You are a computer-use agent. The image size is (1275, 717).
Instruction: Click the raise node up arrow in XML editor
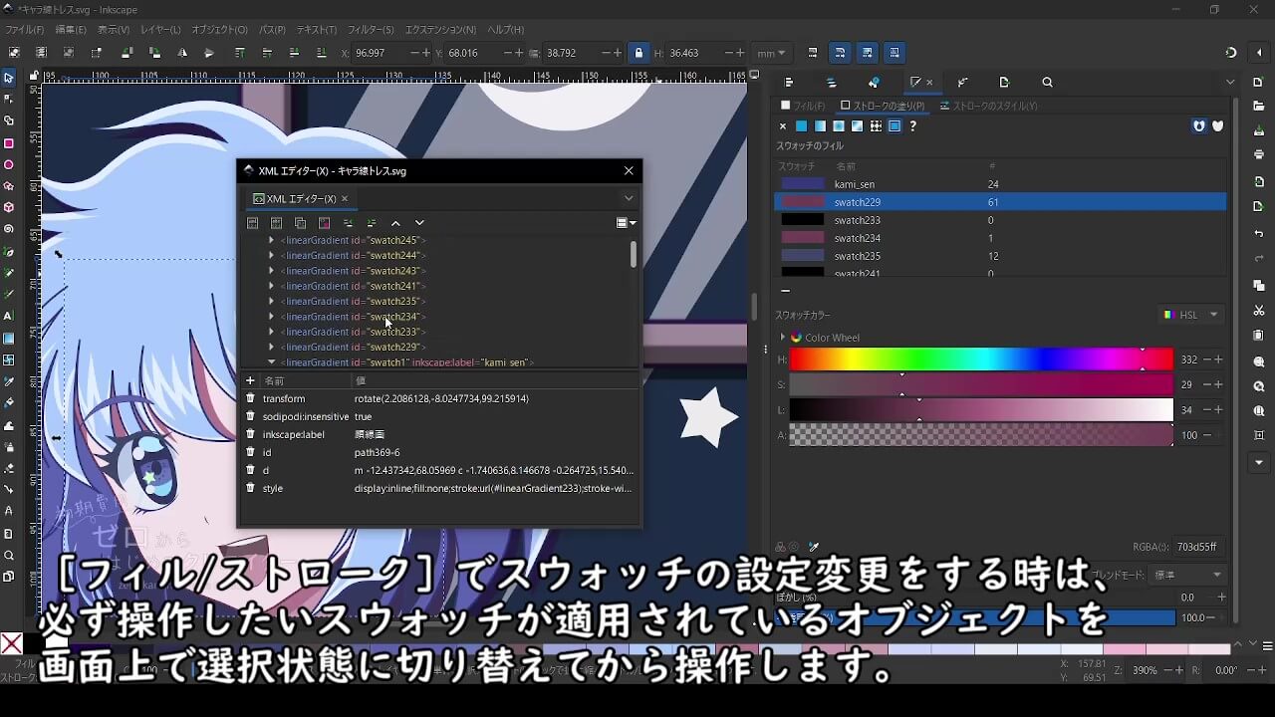tap(395, 223)
